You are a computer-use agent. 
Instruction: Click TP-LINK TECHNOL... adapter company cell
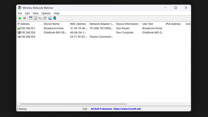[x=101, y=28]
